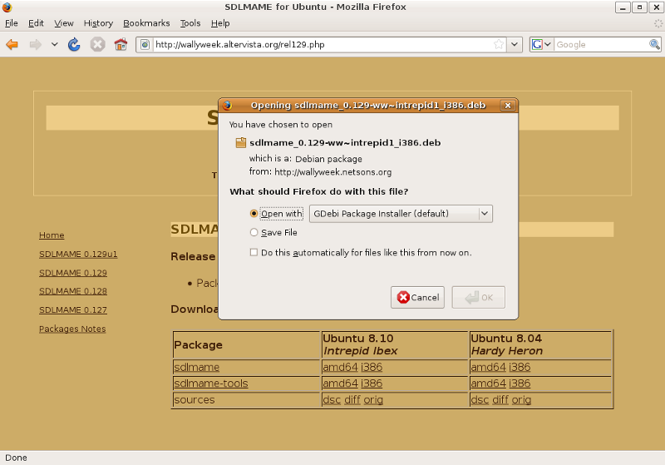The height and width of the screenshot is (465, 665).
Task: Reload the page with the refresh icon
Action: pyautogui.click(x=74, y=44)
